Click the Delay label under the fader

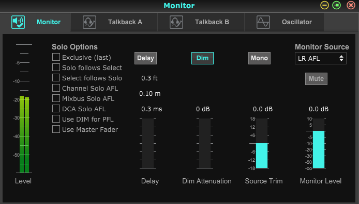[150, 181]
